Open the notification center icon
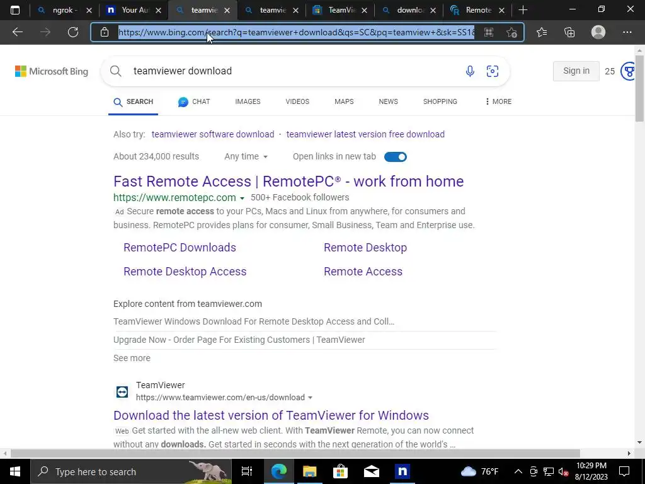Image resolution: width=645 pixels, height=484 pixels. pyautogui.click(x=624, y=471)
